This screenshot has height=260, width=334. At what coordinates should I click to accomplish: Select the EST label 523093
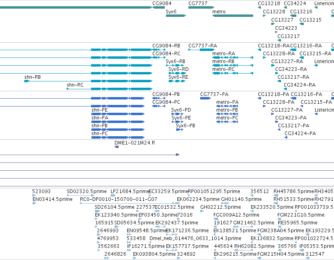tap(41, 191)
